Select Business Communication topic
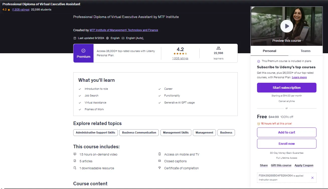The image size is (328, 189). click(139, 132)
